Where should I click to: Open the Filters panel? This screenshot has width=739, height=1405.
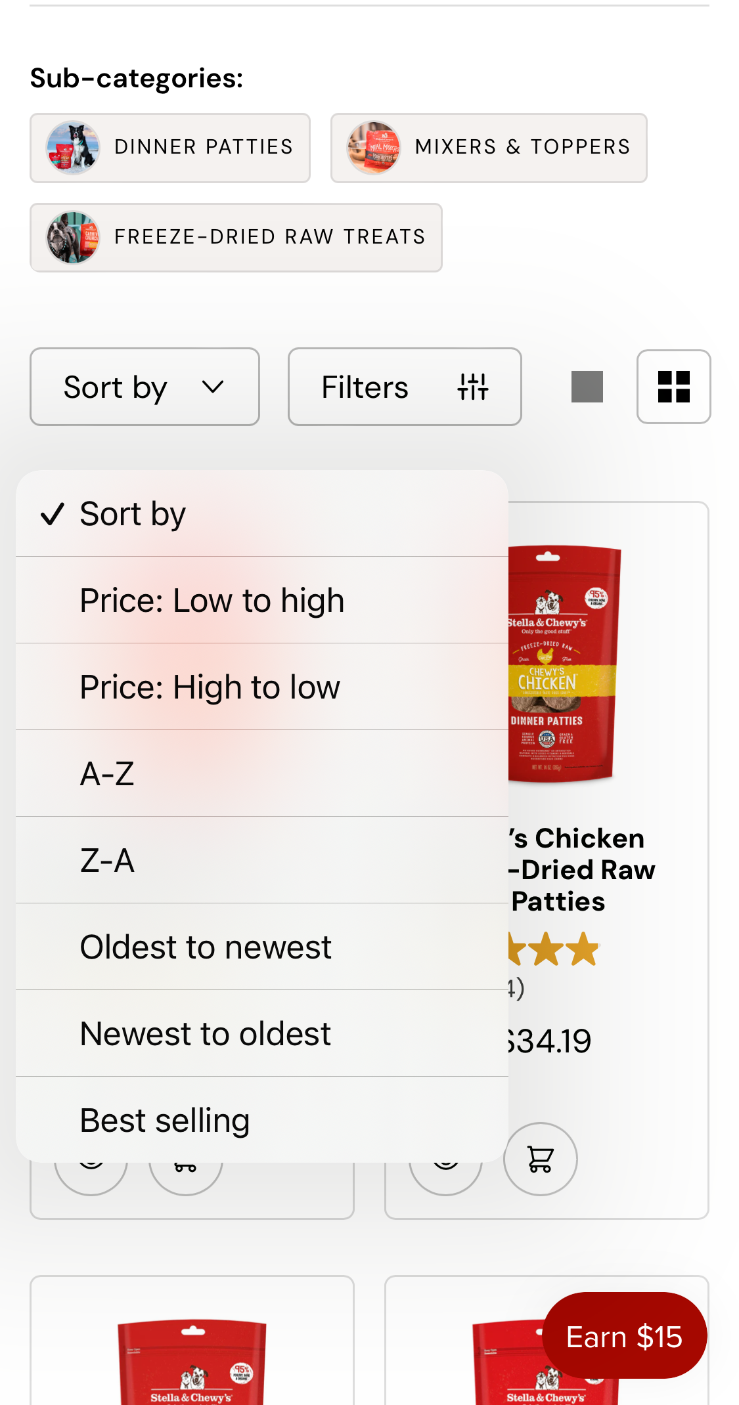pos(365,387)
